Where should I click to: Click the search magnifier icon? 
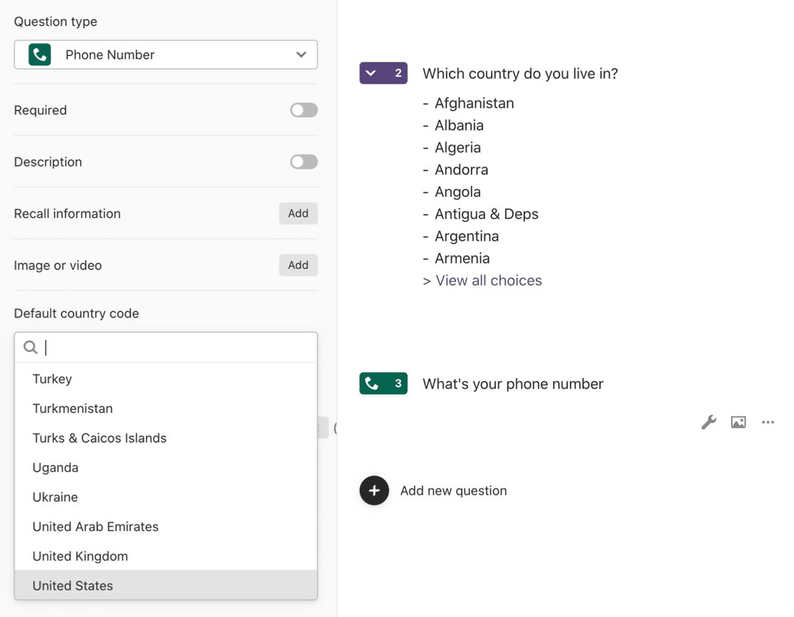31,347
